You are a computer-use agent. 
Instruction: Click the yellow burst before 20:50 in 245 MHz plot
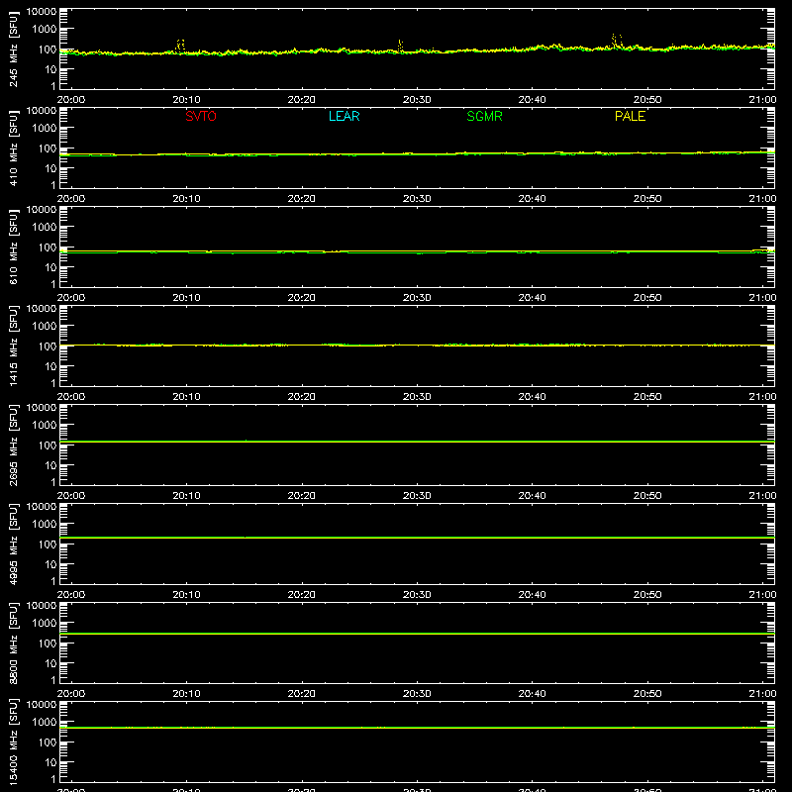tap(616, 41)
